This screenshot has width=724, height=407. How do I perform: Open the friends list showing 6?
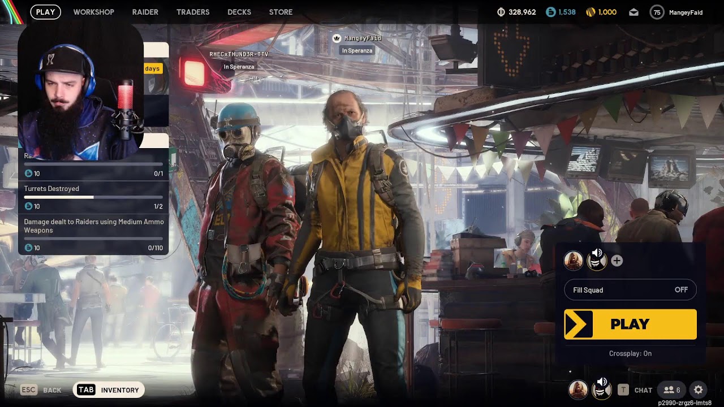672,389
